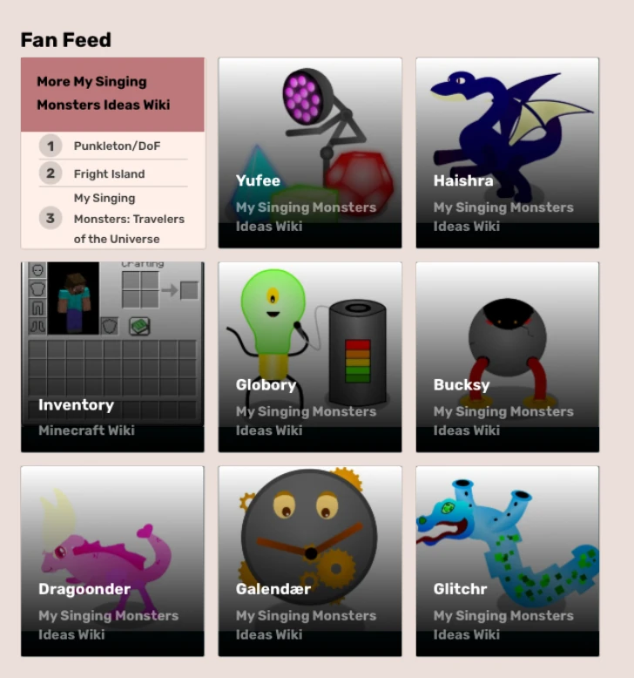
Task: Click the number 3 rank badge
Action: (51, 218)
